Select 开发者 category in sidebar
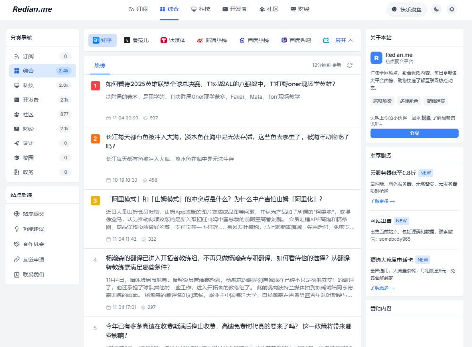This screenshot has height=347, width=472. 31,100
